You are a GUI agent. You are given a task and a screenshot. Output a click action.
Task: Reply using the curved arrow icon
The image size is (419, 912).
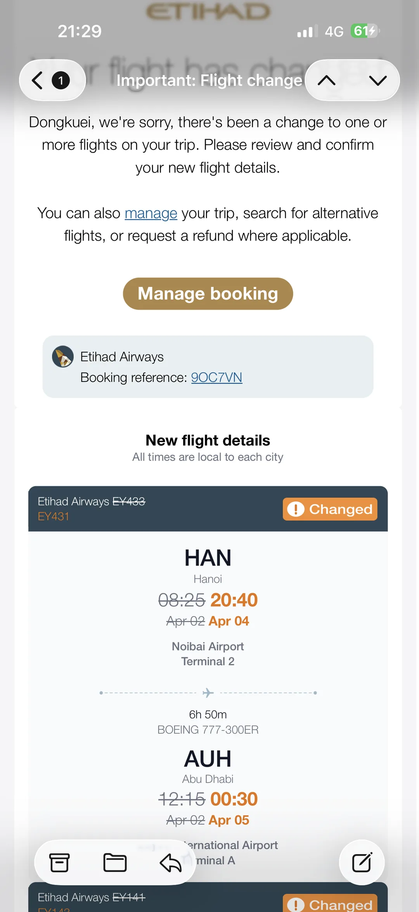[x=171, y=863]
